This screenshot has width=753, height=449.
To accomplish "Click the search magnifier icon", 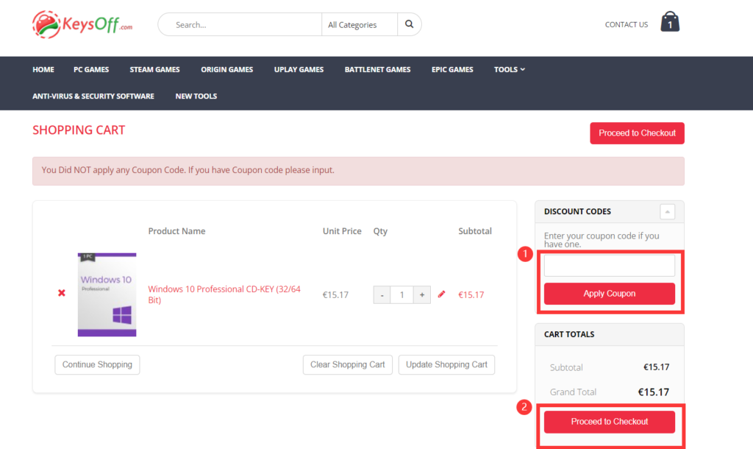I will 409,24.
